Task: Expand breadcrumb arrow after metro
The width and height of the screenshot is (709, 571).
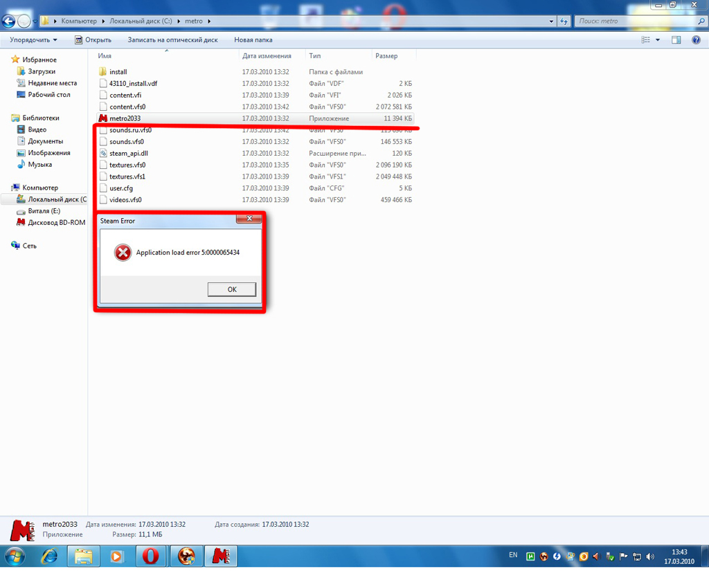Action: click(x=209, y=21)
